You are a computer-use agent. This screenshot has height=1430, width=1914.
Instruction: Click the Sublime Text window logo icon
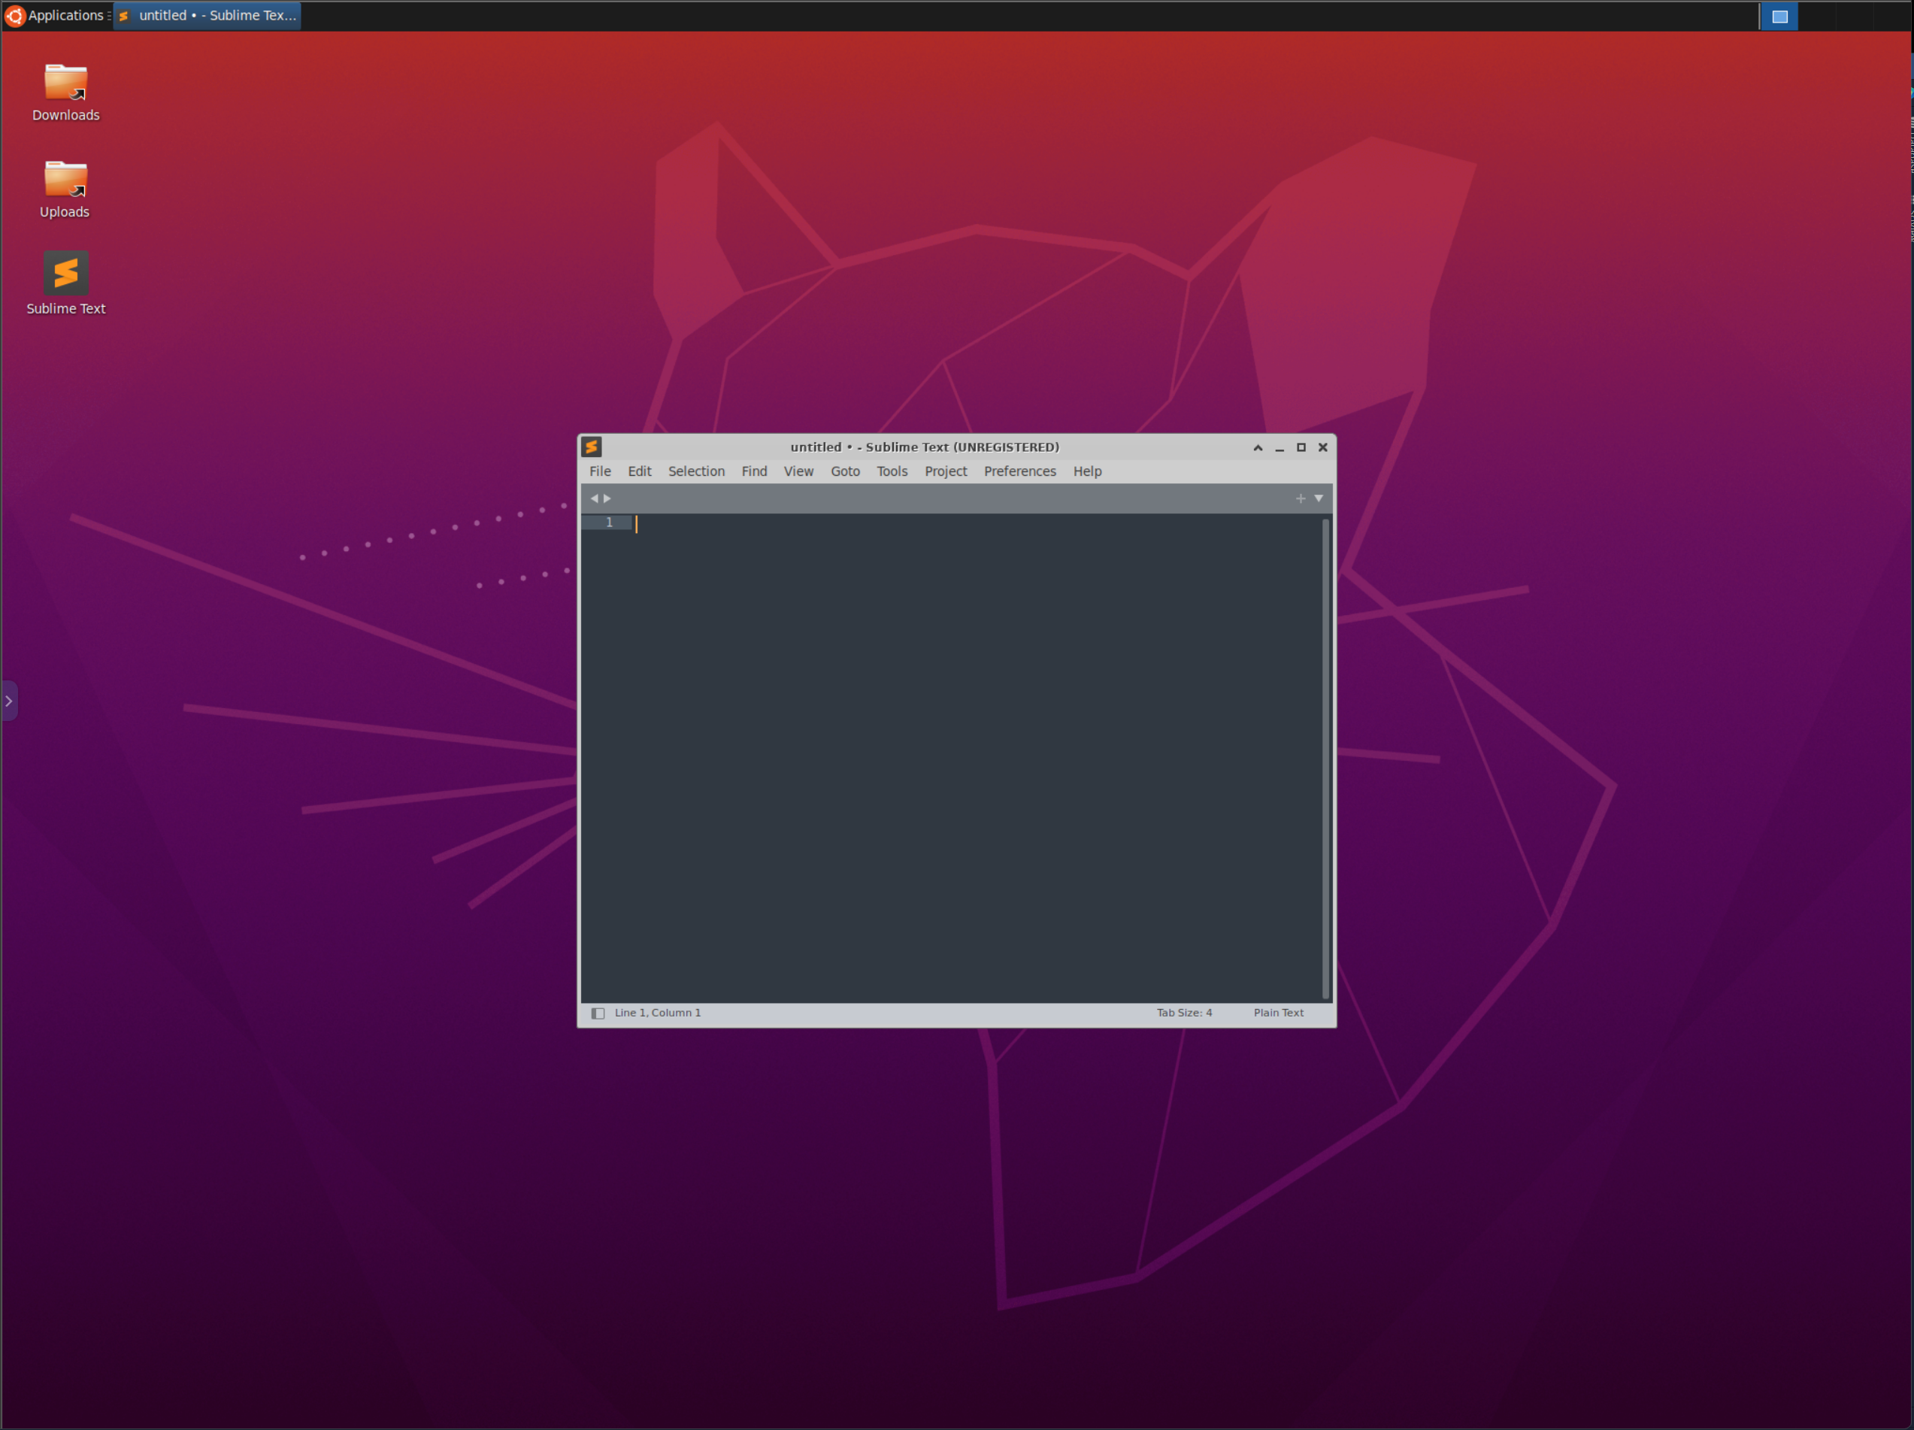coord(592,447)
